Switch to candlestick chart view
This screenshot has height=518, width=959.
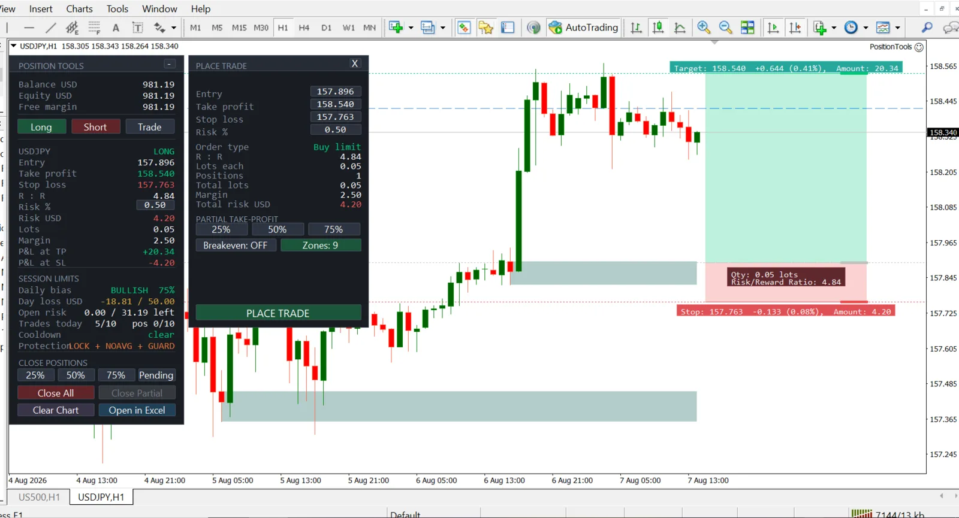click(x=658, y=28)
